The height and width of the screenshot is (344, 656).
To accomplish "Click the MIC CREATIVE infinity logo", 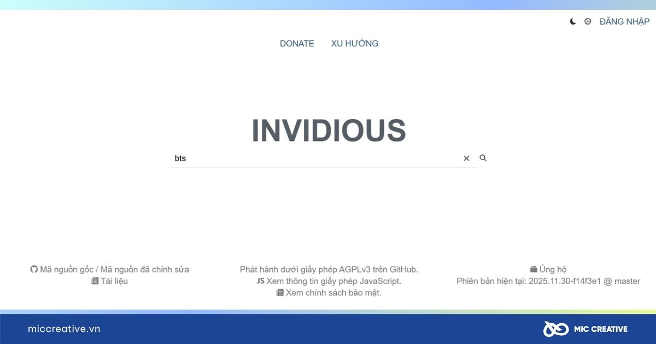I will [x=555, y=329].
